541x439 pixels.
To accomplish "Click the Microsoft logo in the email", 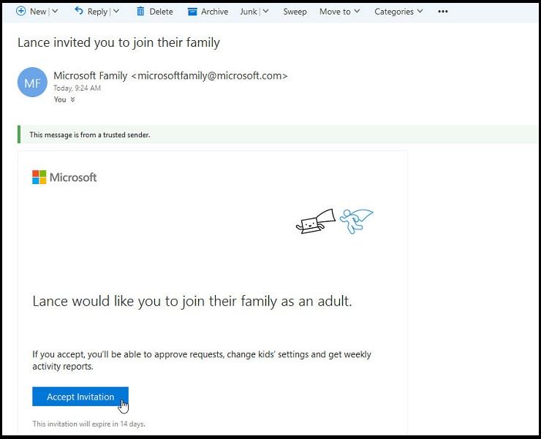I will (64, 177).
